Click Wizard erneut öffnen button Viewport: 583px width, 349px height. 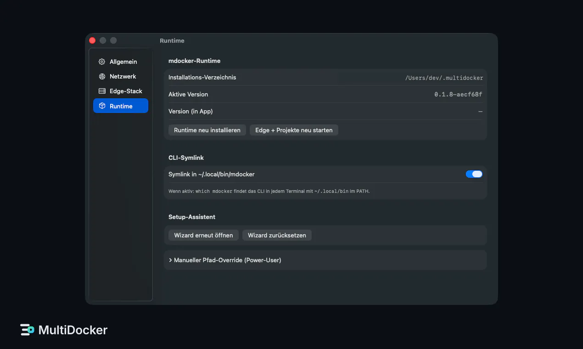point(203,235)
